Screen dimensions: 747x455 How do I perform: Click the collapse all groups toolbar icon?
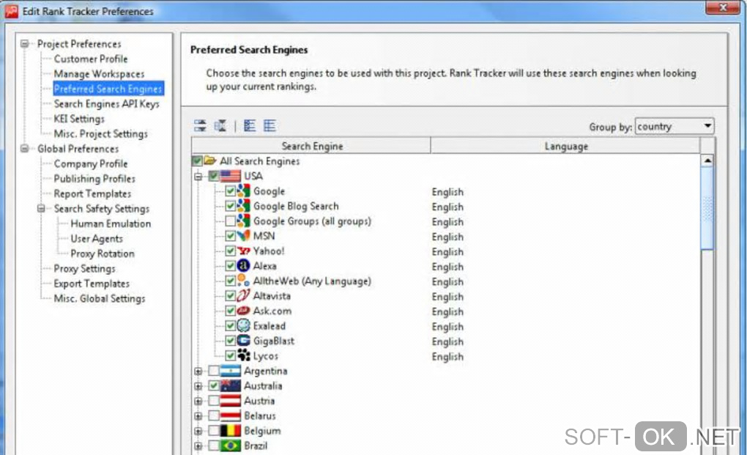coord(220,126)
